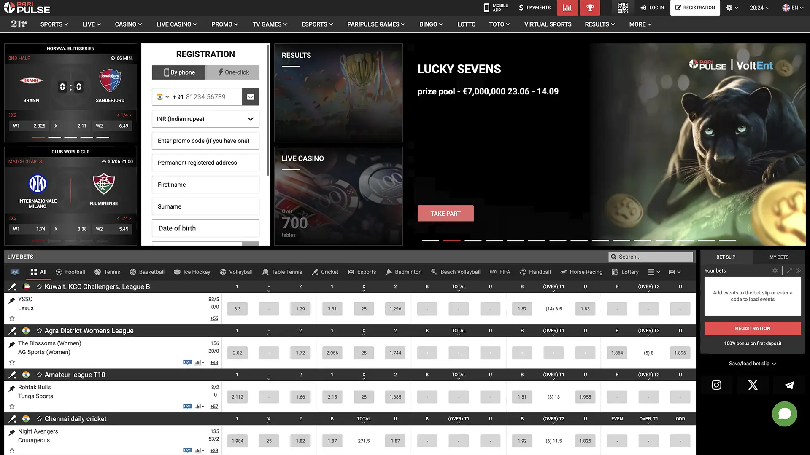Expand the ESPORTS menu

[x=317, y=24]
